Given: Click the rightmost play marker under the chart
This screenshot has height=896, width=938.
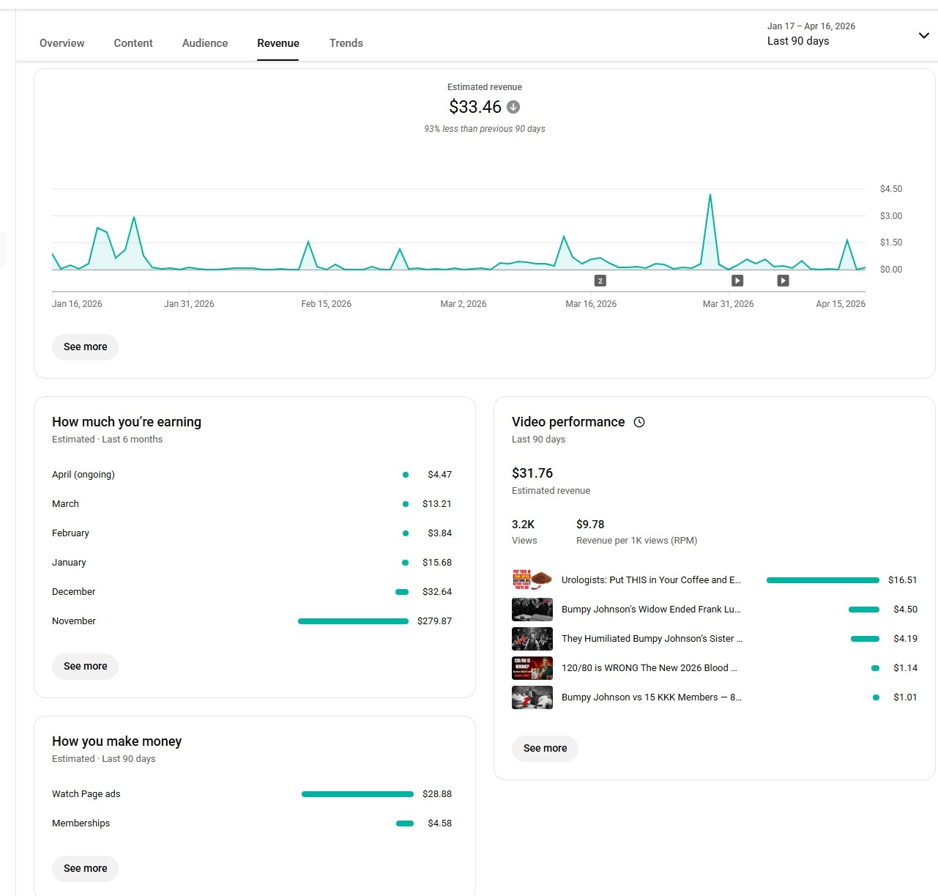Looking at the screenshot, I should pos(783,281).
